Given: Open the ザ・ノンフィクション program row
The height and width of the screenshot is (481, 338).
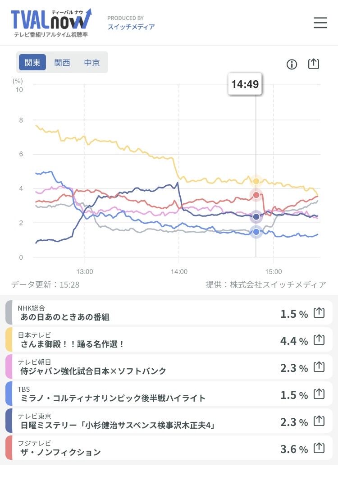Looking at the screenshot, I should click(169, 448).
